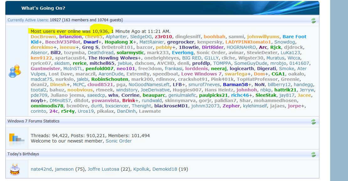This screenshot has height=181, width=348.
Task: Open brianzion's profile link
Action: 70,37
